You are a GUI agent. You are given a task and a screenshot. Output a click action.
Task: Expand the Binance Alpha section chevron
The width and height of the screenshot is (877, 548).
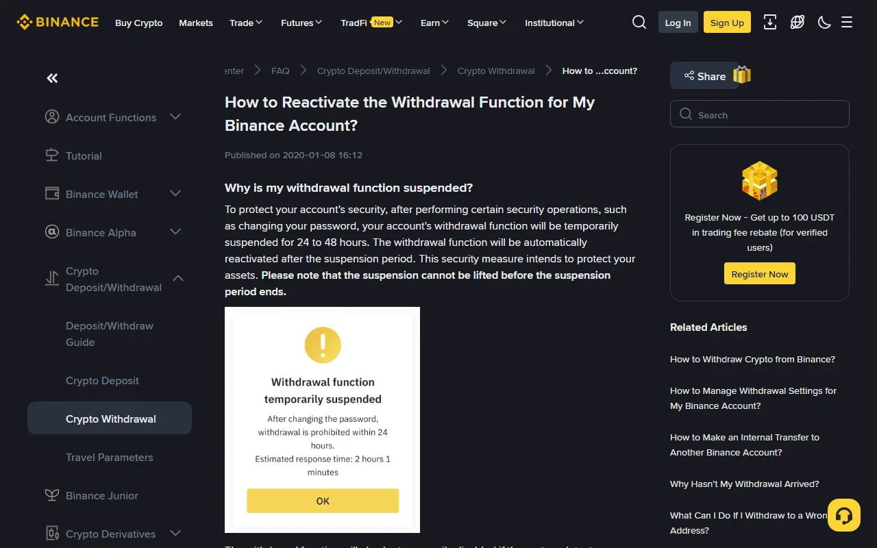(175, 232)
